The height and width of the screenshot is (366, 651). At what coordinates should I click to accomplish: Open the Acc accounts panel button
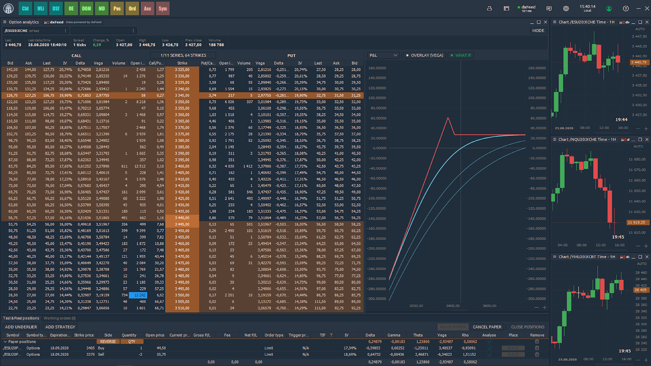147,9
